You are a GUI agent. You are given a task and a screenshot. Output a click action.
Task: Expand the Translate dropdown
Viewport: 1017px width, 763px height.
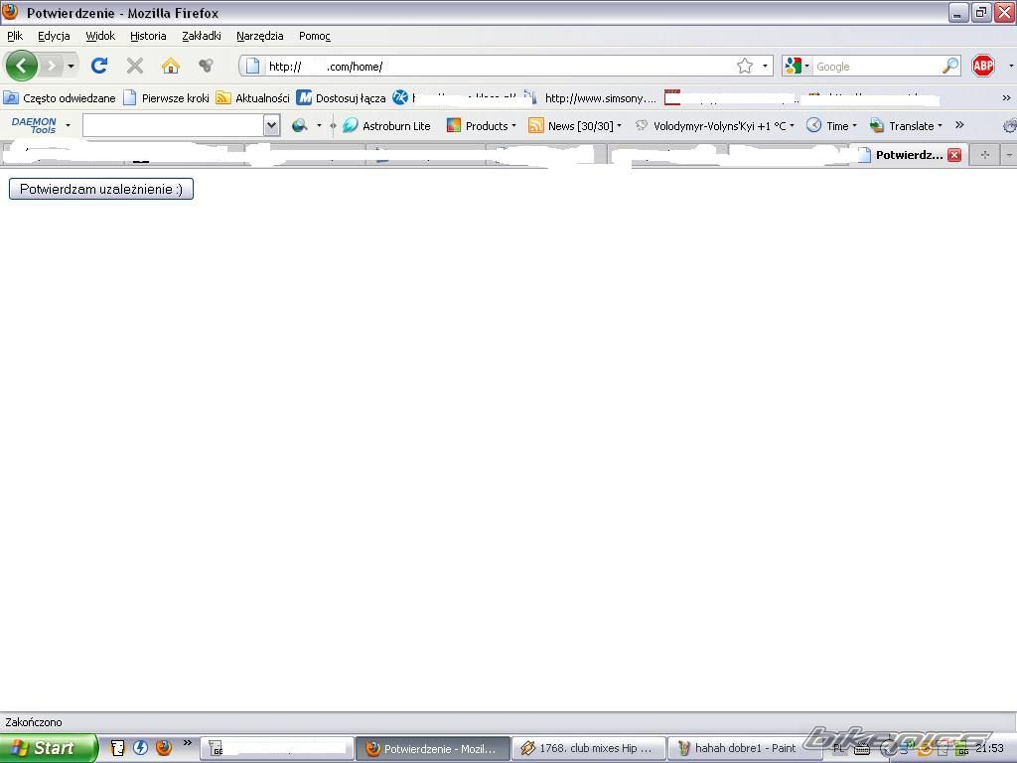(906, 126)
